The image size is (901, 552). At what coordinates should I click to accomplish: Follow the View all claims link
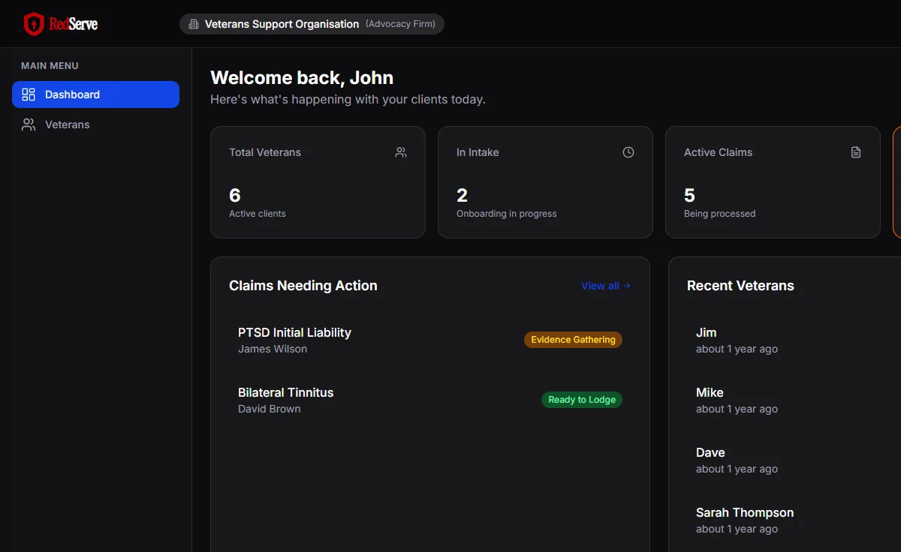click(600, 286)
